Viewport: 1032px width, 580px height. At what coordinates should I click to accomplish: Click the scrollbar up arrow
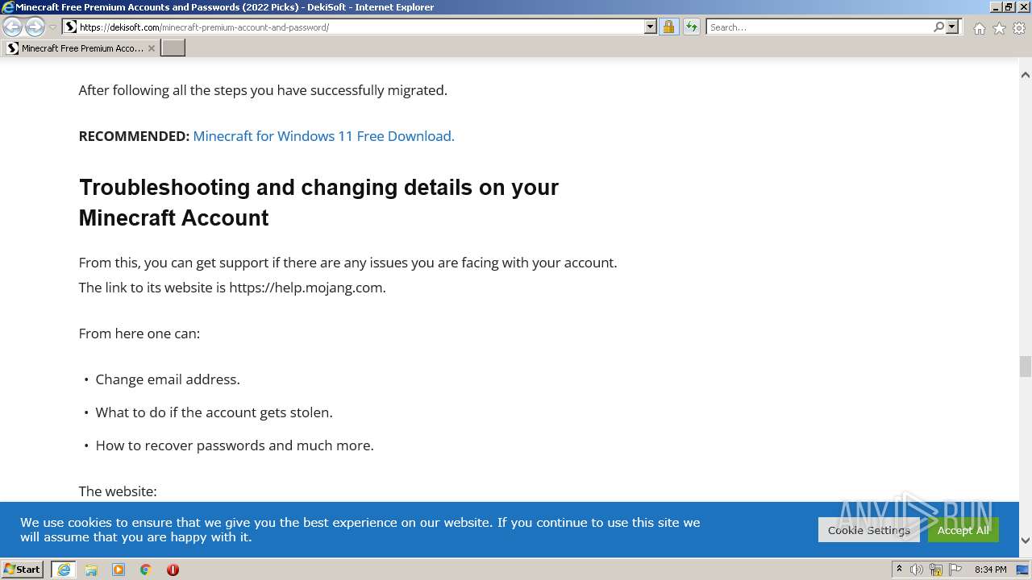1026,75
